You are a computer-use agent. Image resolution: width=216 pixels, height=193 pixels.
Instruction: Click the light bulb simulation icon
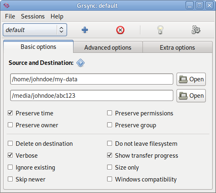[x=160, y=30]
